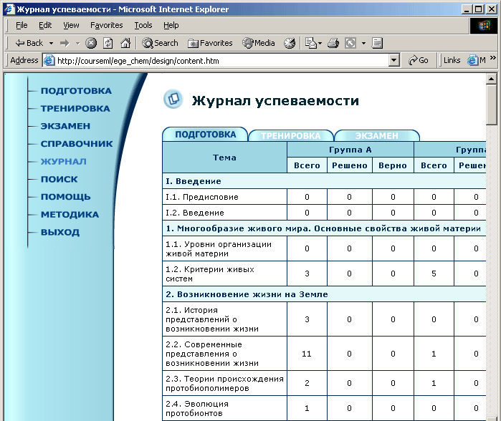Open ЖУРНАЛ in the sidebar
This screenshot has width=501, height=421.
click(x=64, y=162)
